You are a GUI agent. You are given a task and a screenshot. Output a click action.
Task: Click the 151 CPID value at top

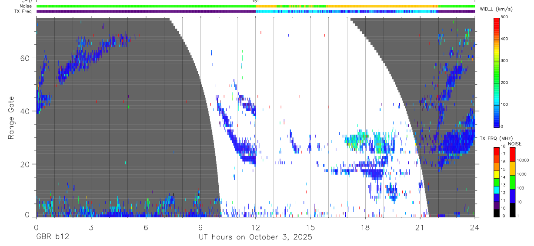[x=255, y=1]
